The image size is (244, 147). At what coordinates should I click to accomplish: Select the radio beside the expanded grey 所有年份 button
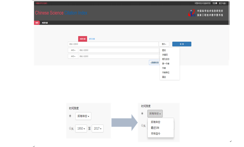[142, 113]
